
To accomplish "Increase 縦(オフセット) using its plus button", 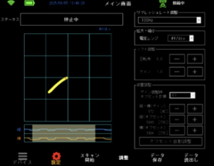I will click(x=195, y=120).
